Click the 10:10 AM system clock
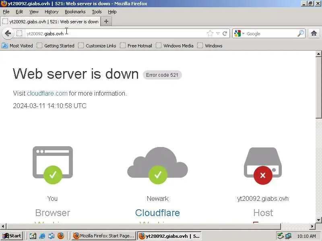Viewport: 322px width, 241px height. 306,236
